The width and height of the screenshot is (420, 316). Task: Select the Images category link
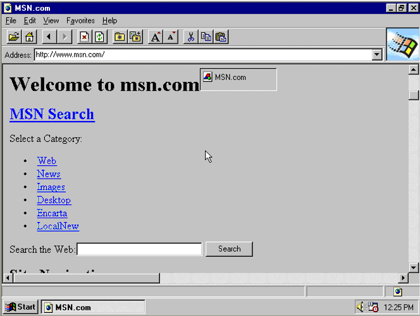(x=51, y=187)
